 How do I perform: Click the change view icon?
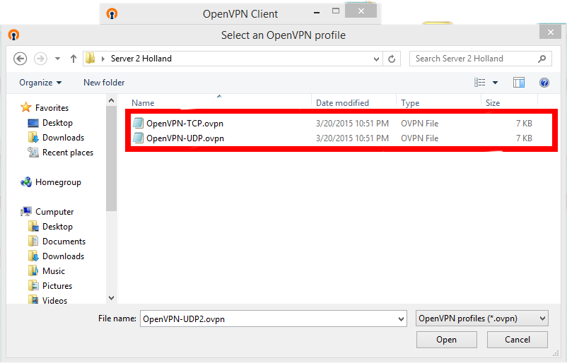tap(481, 83)
